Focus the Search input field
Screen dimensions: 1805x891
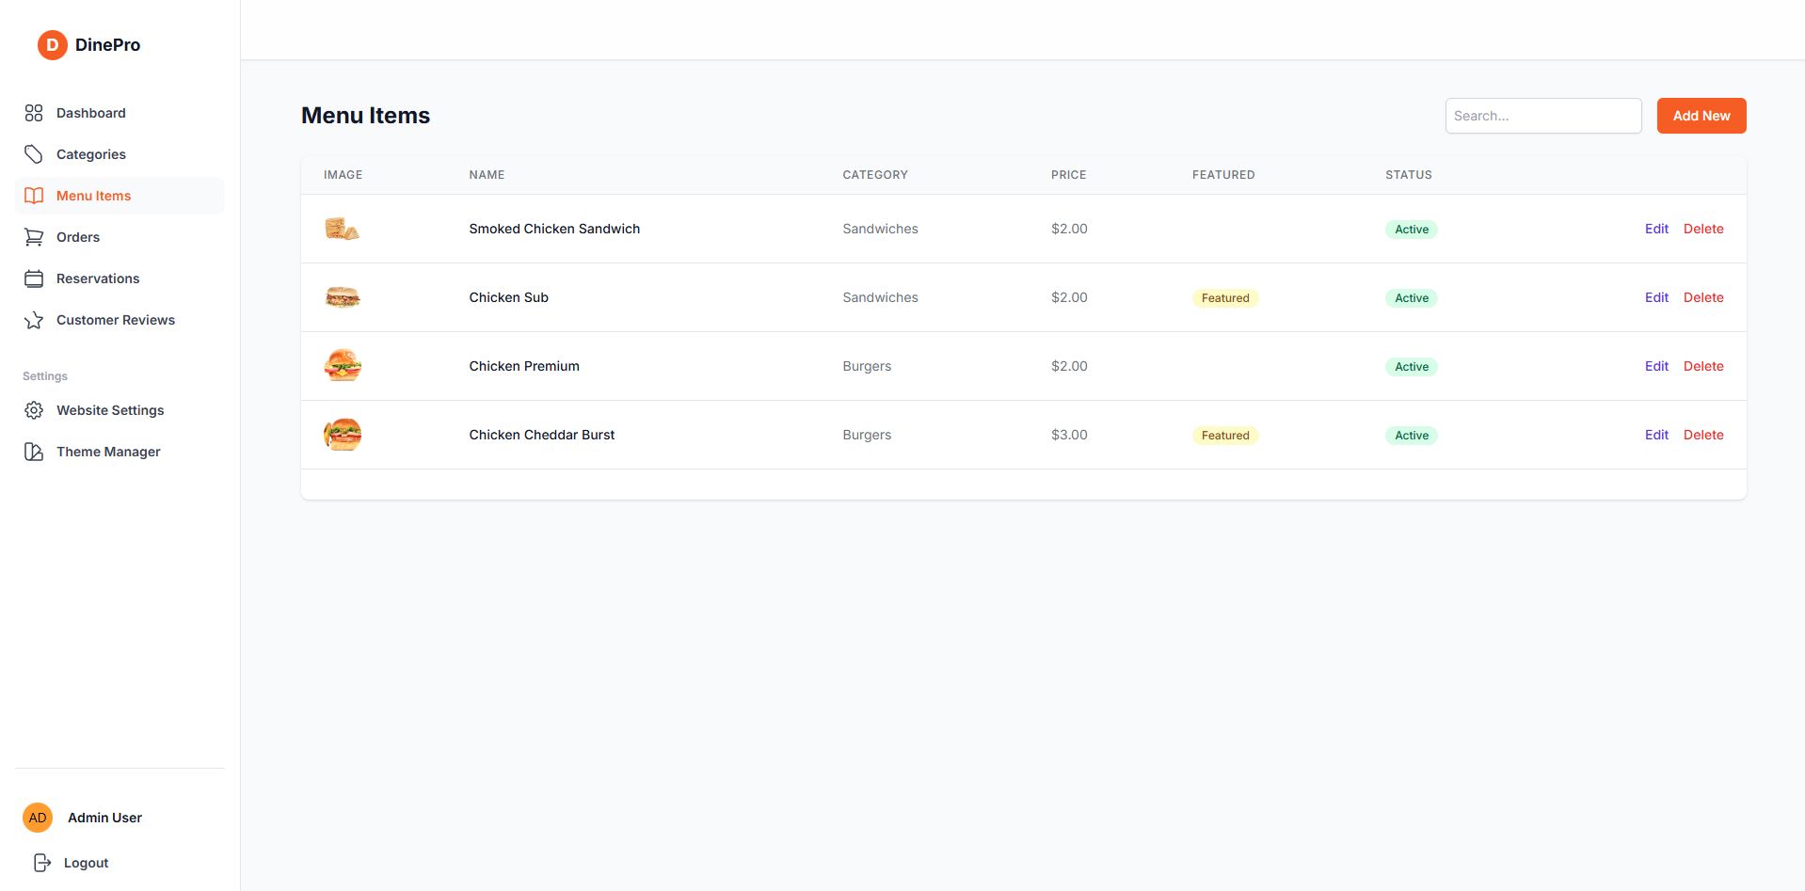(1543, 116)
